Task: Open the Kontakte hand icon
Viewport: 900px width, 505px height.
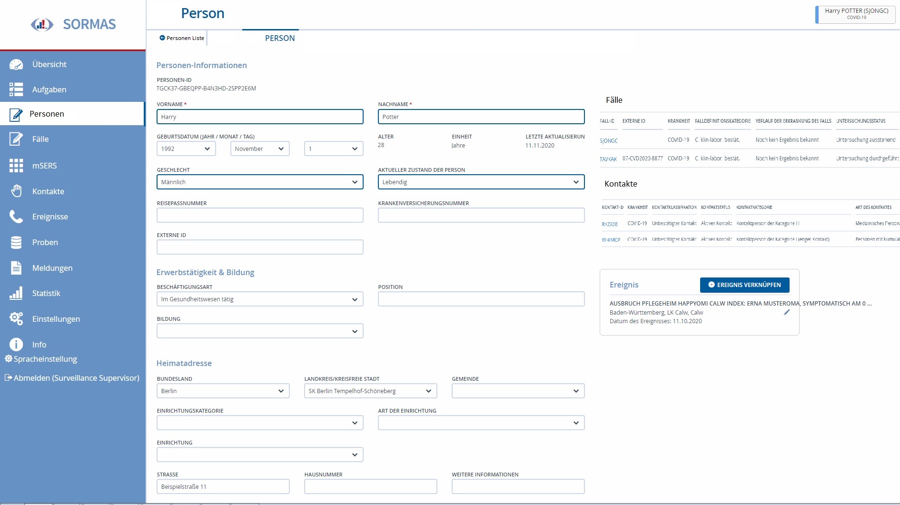Action: pos(16,191)
